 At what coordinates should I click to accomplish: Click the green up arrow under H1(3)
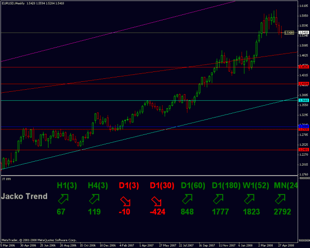(x=63, y=199)
